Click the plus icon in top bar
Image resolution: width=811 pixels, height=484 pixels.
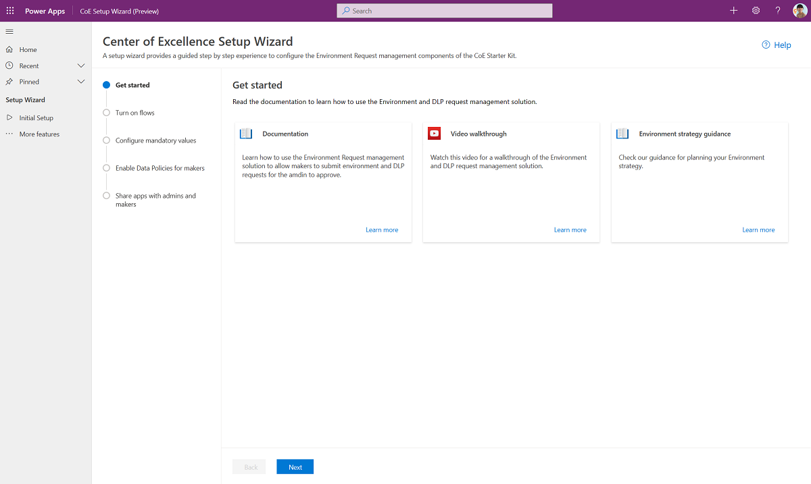(734, 11)
